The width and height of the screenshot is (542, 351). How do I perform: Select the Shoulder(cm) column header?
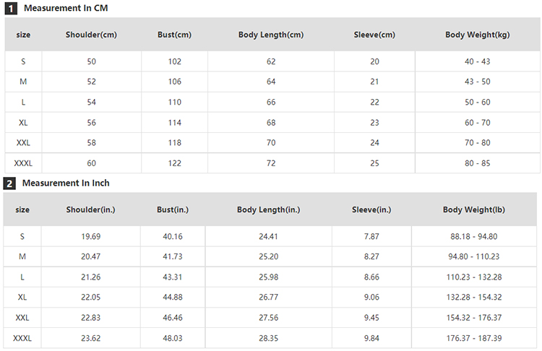(91, 35)
